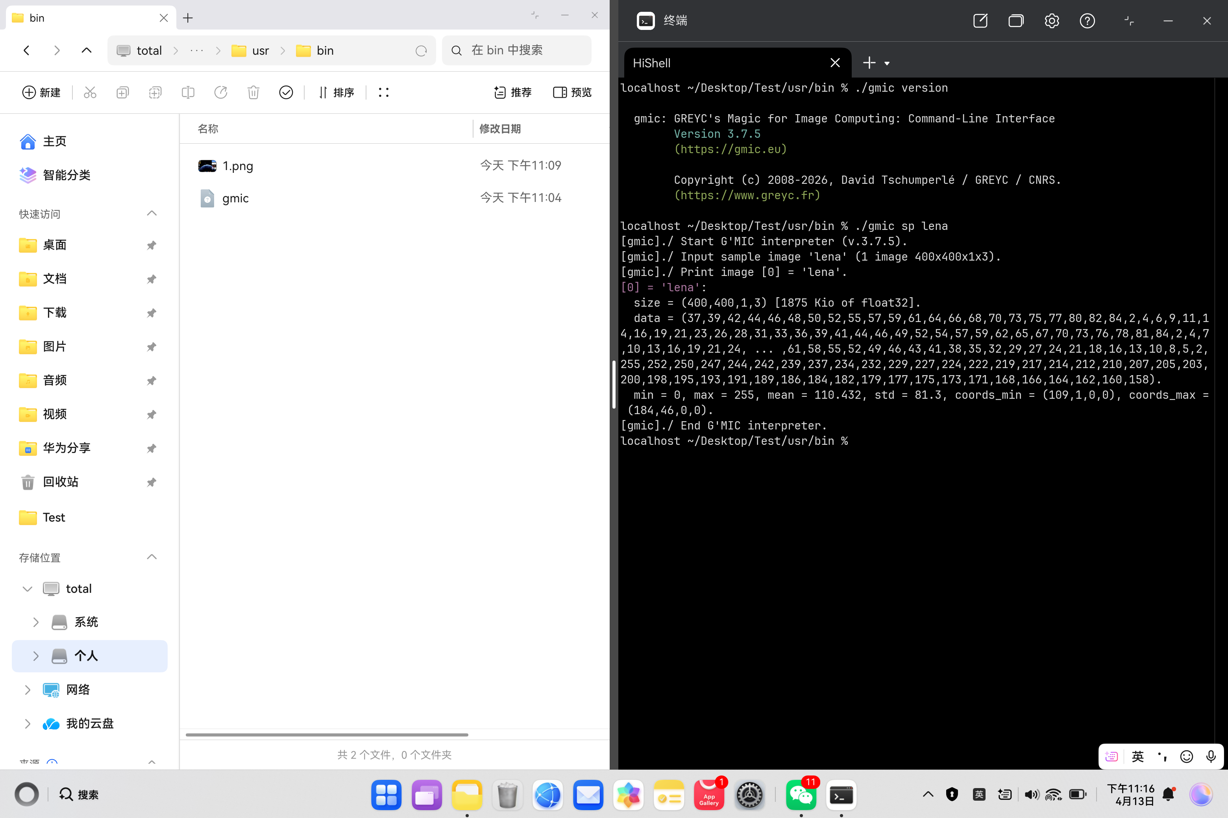Open the browser icon in dock
Image resolution: width=1228 pixels, height=818 pixels.
click(x=547, y=794)
